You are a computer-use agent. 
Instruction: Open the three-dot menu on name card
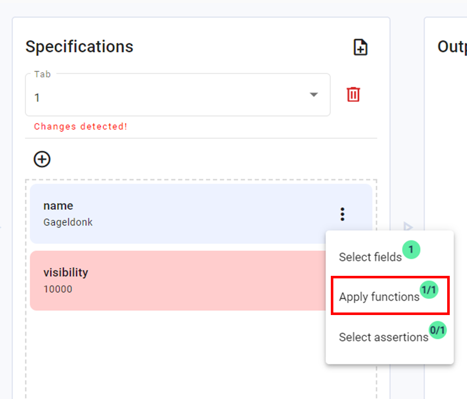click(343, 214)
